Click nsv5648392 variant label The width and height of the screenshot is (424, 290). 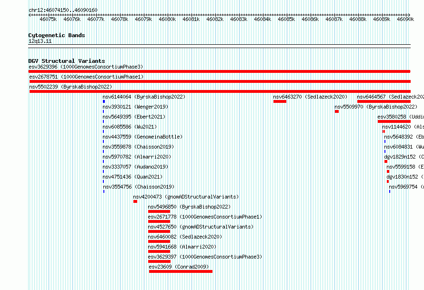click(404, 137)
